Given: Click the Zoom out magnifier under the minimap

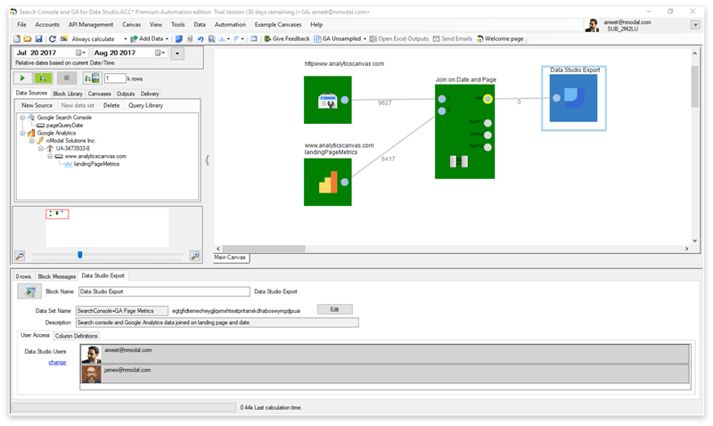Looking at the screenshot, I should tap(20, 256).
